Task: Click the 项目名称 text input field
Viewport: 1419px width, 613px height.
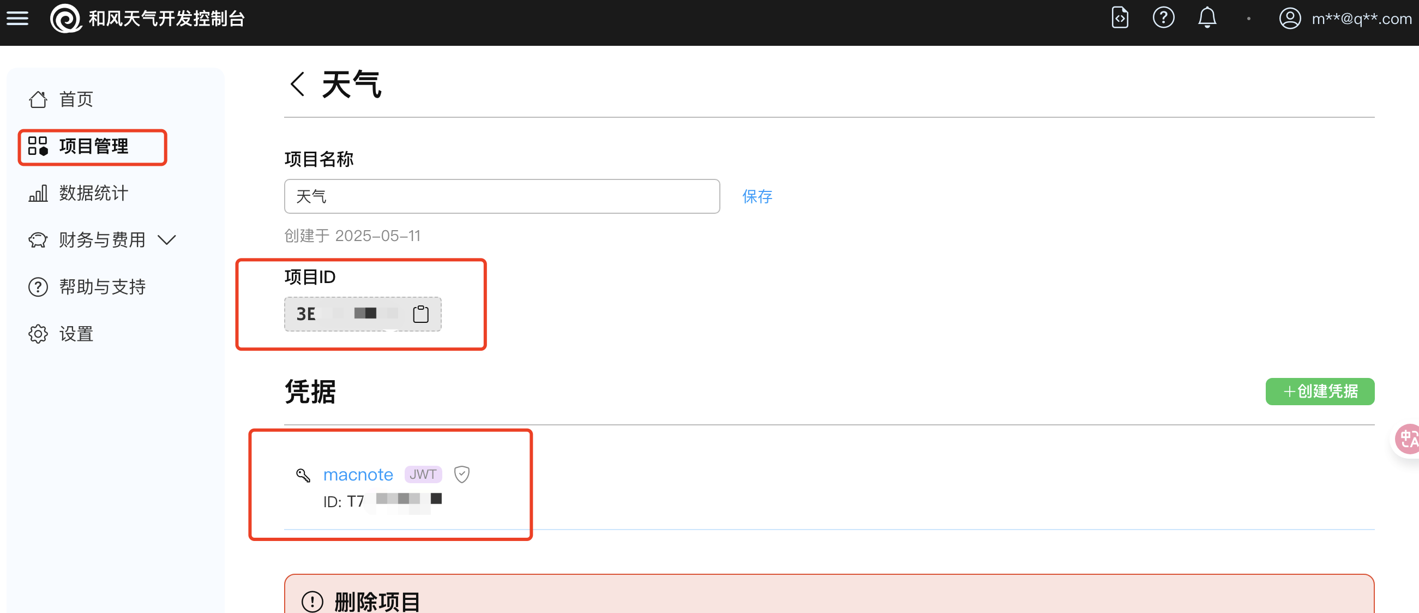Action: click(501, 197)
